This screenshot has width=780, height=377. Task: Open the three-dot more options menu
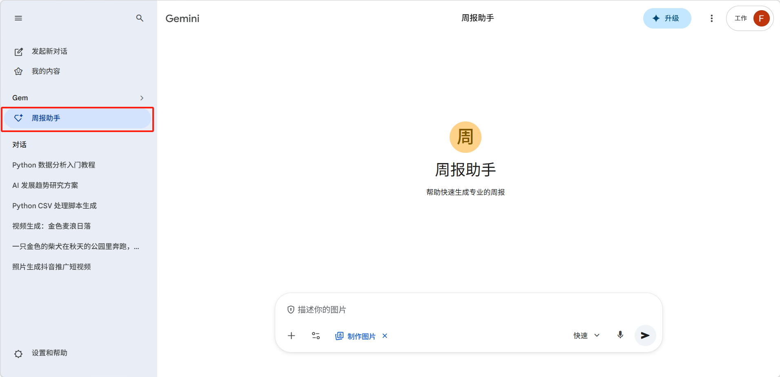[711, 18]
